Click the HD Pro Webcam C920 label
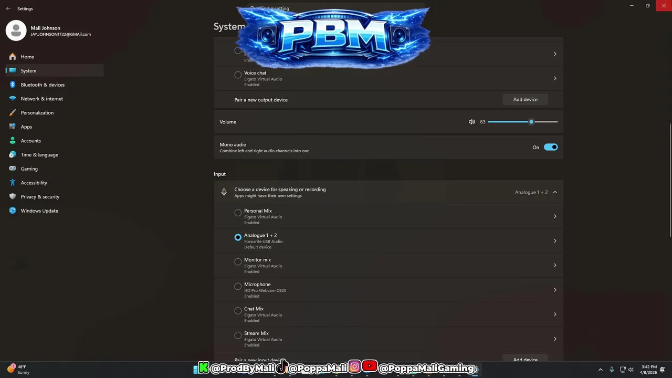 265,290
